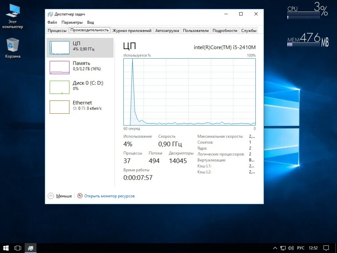Screen dimensions: 337x253
Task: Show hidden tray icons chevron
Action: click(x=275, y=248)
